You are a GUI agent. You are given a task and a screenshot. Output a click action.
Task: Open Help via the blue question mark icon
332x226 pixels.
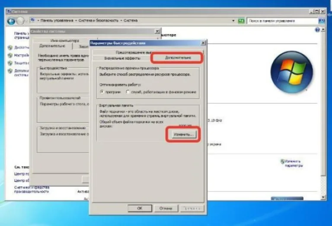(x=317, y=30)
